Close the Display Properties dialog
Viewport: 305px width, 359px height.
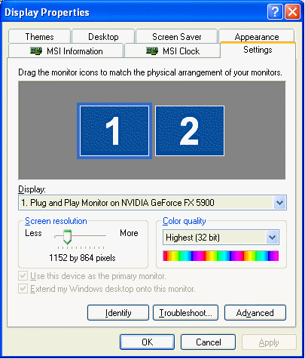[292, 11]
